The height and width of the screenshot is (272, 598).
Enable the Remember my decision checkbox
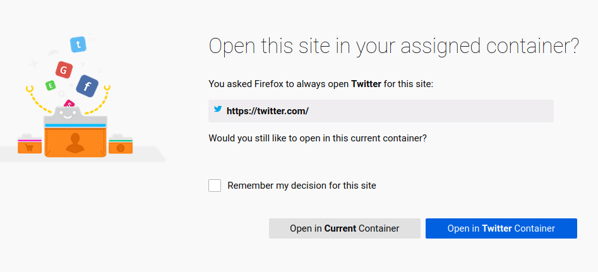215,186
